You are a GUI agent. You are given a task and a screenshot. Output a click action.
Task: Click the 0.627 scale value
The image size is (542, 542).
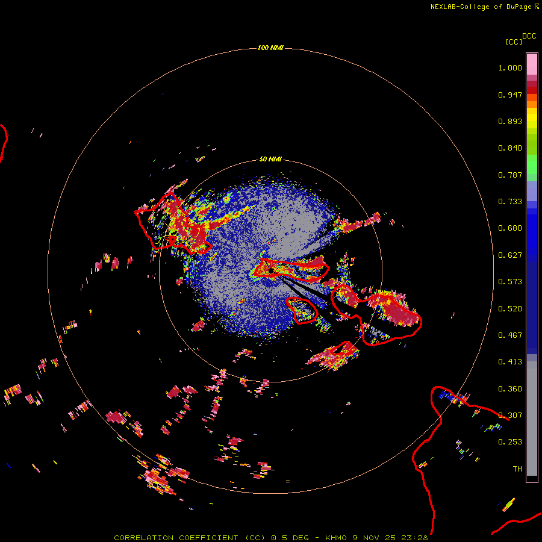(510, 255)
